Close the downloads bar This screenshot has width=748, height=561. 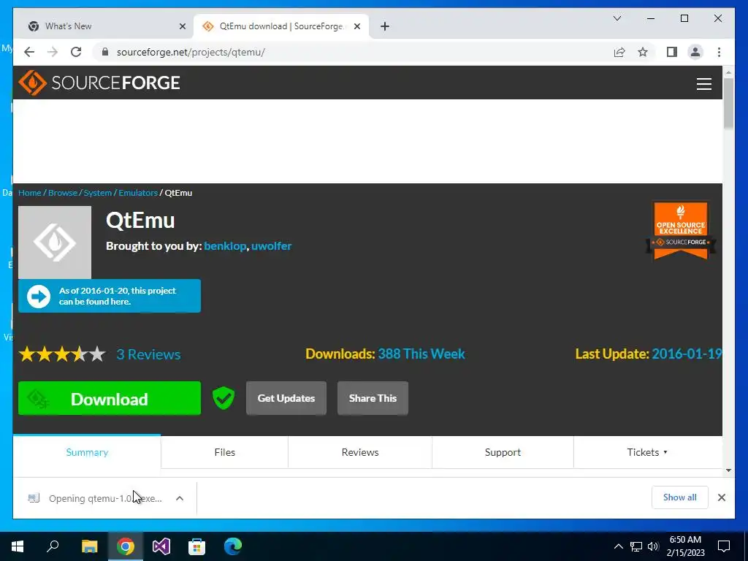[x=721, y=497]
